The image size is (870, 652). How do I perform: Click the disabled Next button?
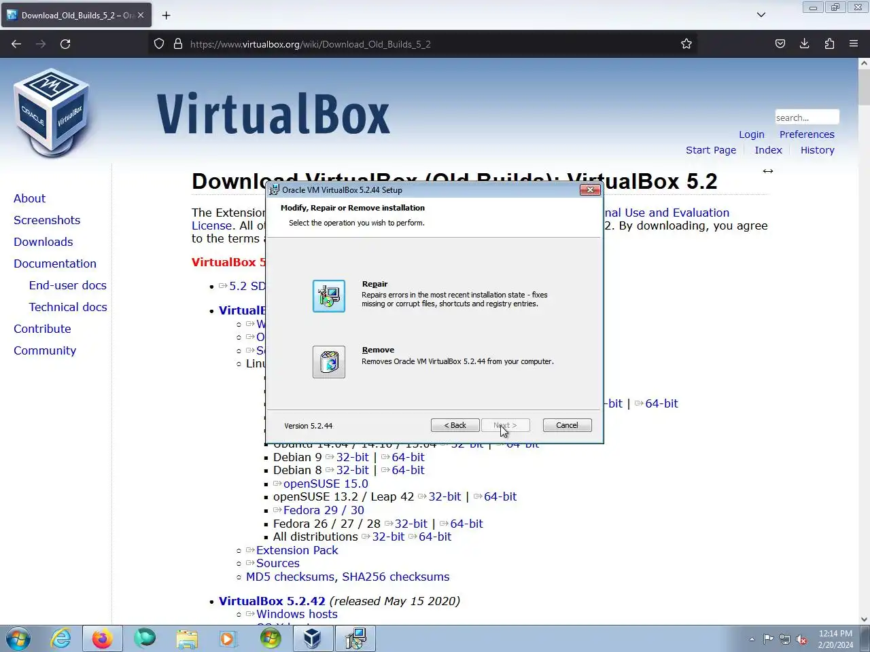505,425
